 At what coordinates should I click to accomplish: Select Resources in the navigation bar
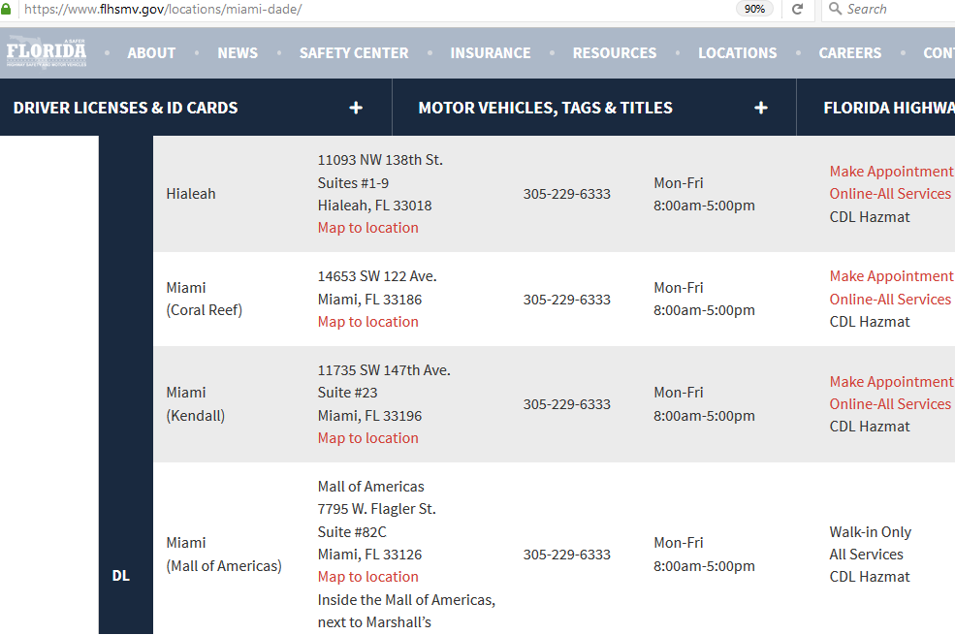tap(615, 53)
